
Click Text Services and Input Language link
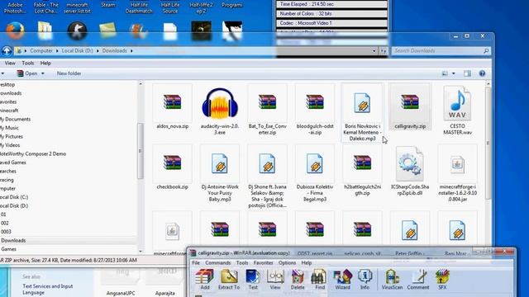(48, 290)
